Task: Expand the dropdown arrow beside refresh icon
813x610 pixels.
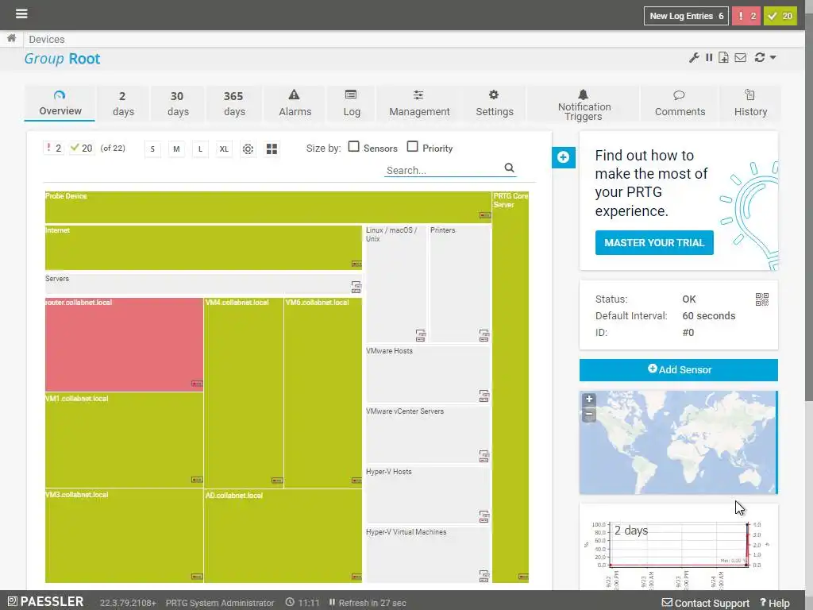Action: 773,57
